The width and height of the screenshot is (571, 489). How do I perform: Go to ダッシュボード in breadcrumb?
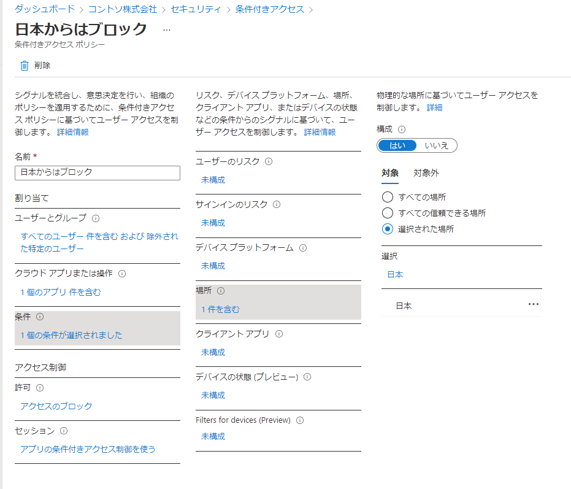click(x=44, y=9)
